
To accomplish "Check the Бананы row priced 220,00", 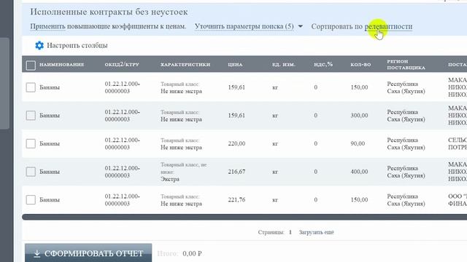I will pos(31,143).
